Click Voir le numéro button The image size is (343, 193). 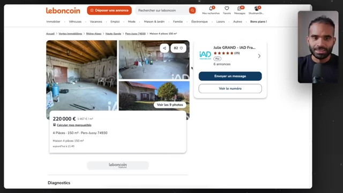(x=230, y=88)
